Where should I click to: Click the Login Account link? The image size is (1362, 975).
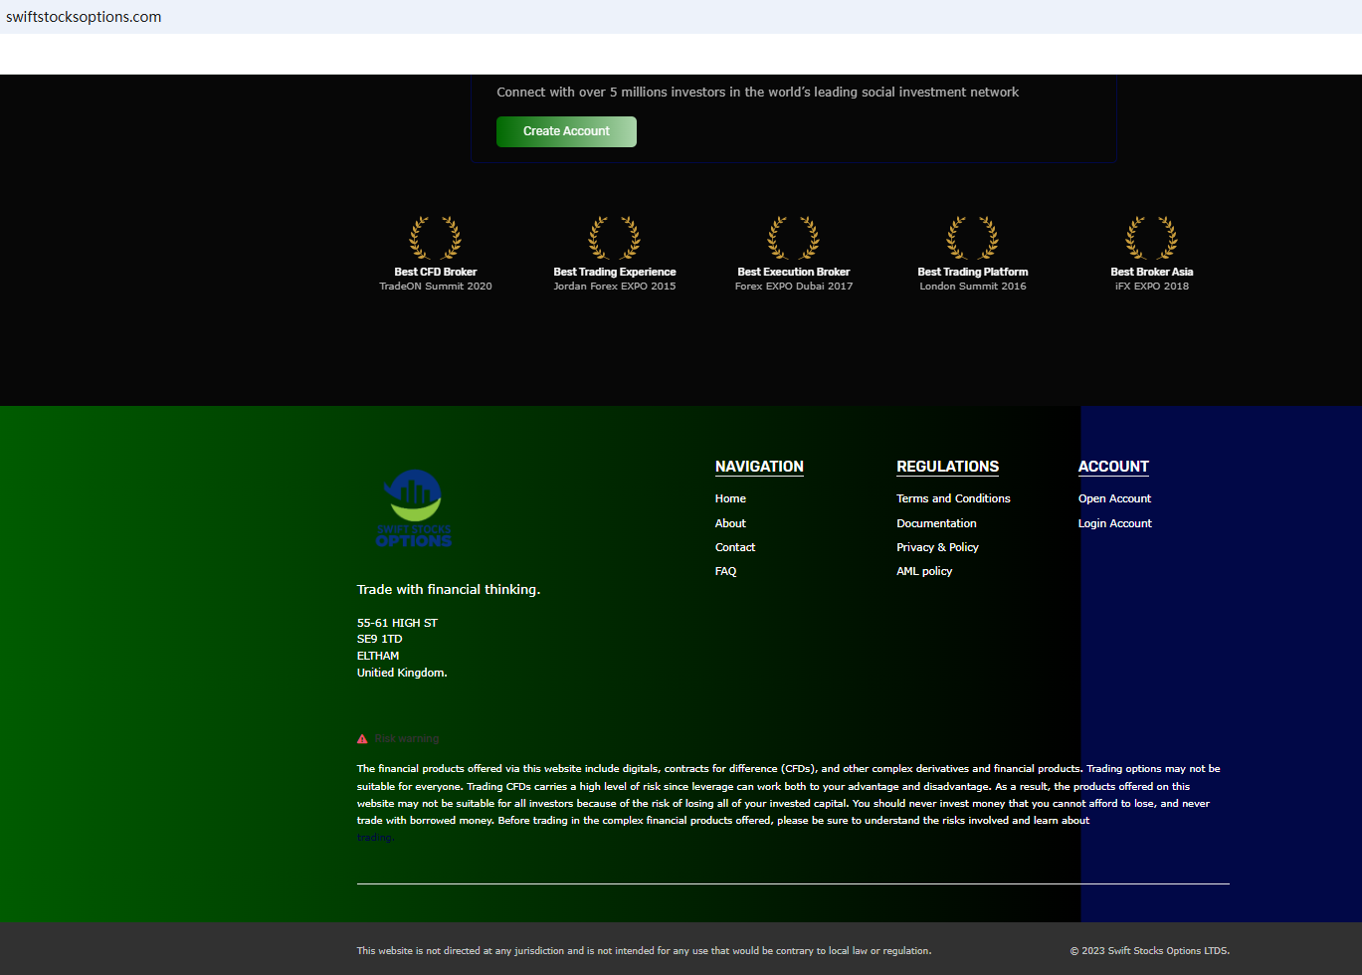click(x=1114, y=523)
